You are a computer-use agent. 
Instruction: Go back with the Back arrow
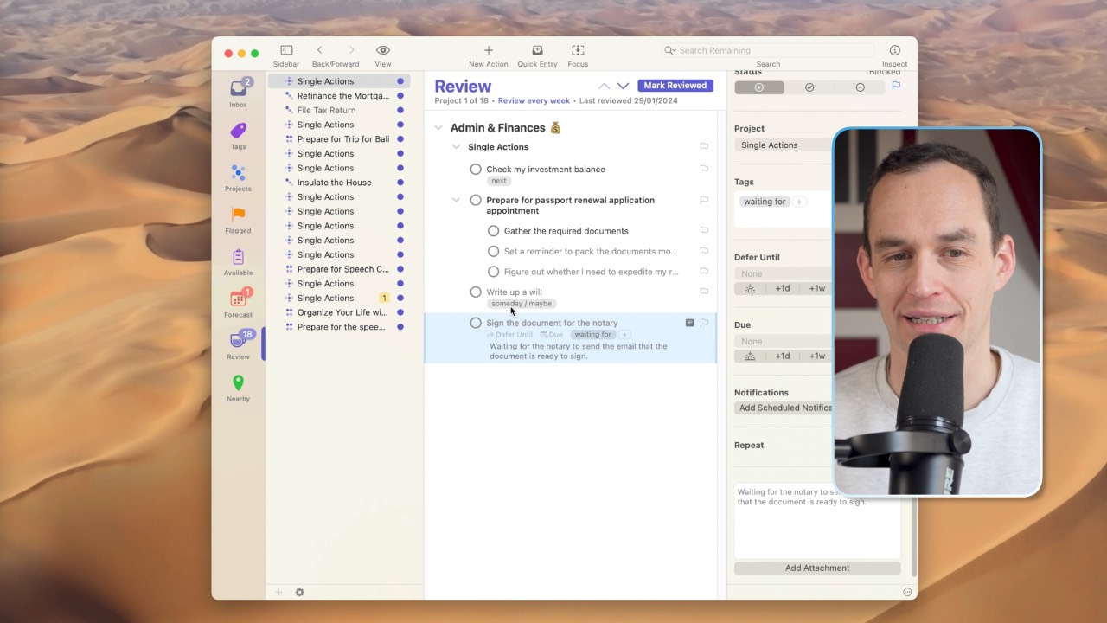pos(319,50)
